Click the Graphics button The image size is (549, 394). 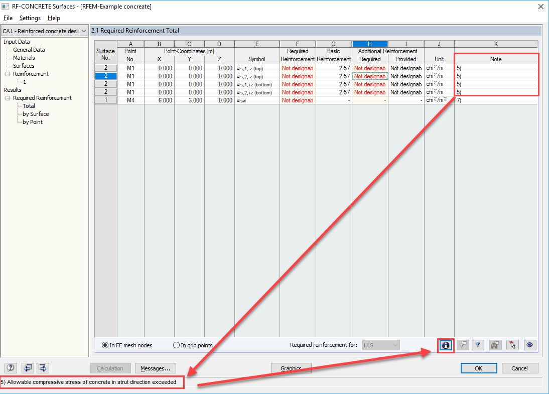coord(291,368)
